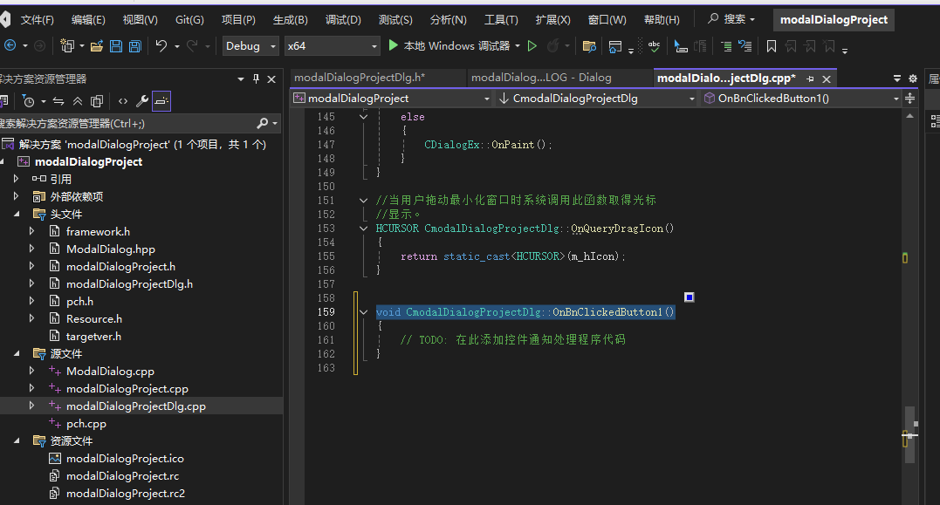This screenshot has height=505, width=940.
Task: Collapse the 头文件 folder in the tree
Action: point(16,214)
